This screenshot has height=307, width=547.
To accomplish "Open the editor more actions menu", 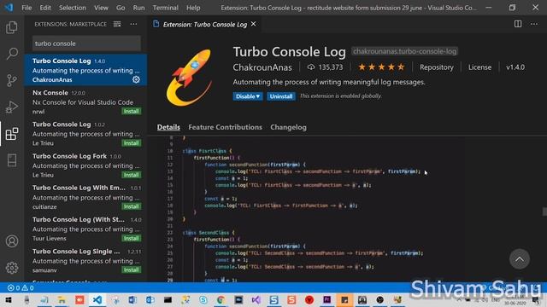I will coord(534,24).
